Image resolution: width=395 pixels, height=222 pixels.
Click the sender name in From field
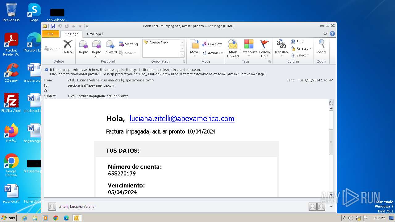(x=111, y=80)
